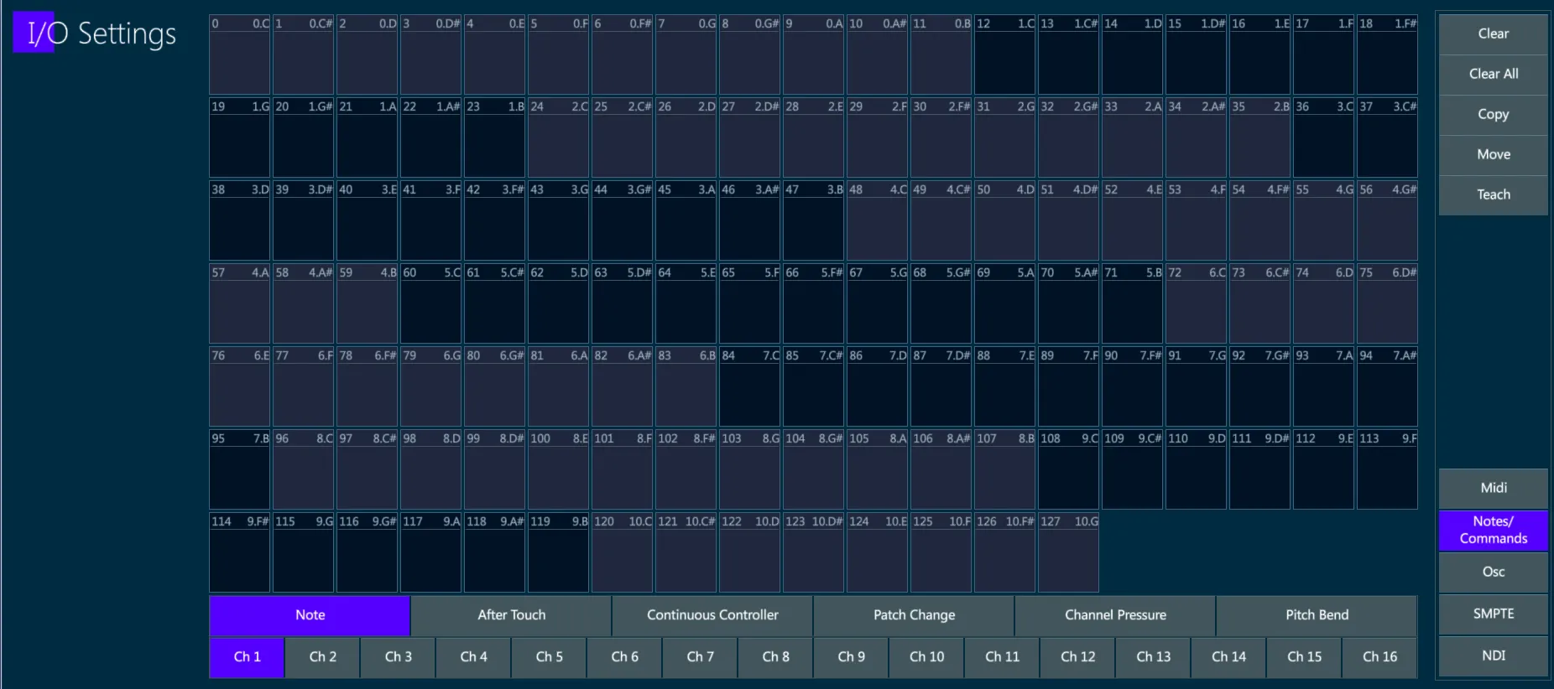Select note cell 114 labeled 9.F#

[240, 553]
